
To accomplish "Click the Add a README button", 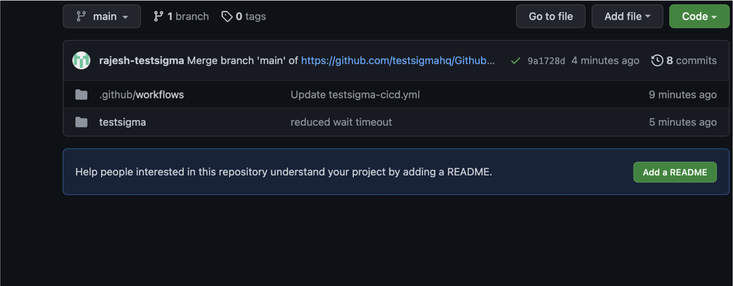I will (675, 172).
